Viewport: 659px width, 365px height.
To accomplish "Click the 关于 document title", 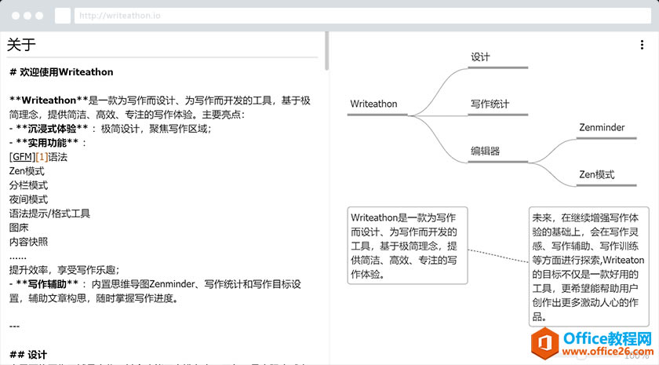I will tap(21, 45).
